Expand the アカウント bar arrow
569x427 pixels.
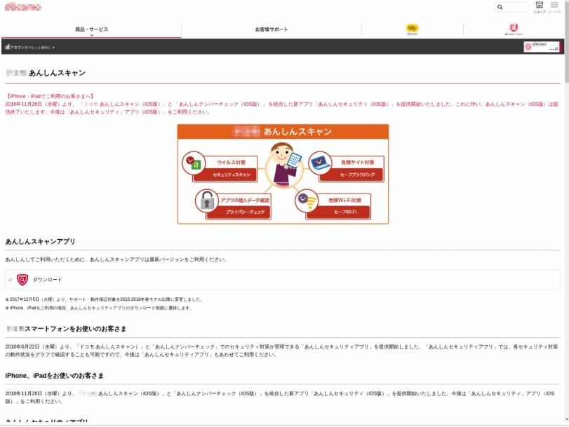pyautogui.click(x=53, y=47)
